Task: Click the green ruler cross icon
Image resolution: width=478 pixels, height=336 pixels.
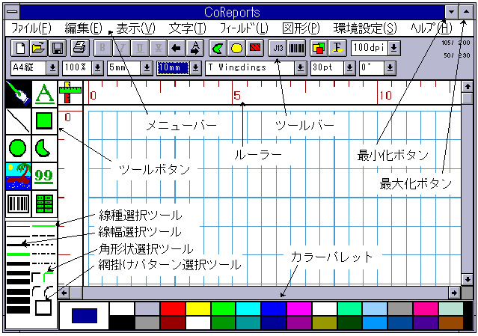Action: click(x=70, y=93)
